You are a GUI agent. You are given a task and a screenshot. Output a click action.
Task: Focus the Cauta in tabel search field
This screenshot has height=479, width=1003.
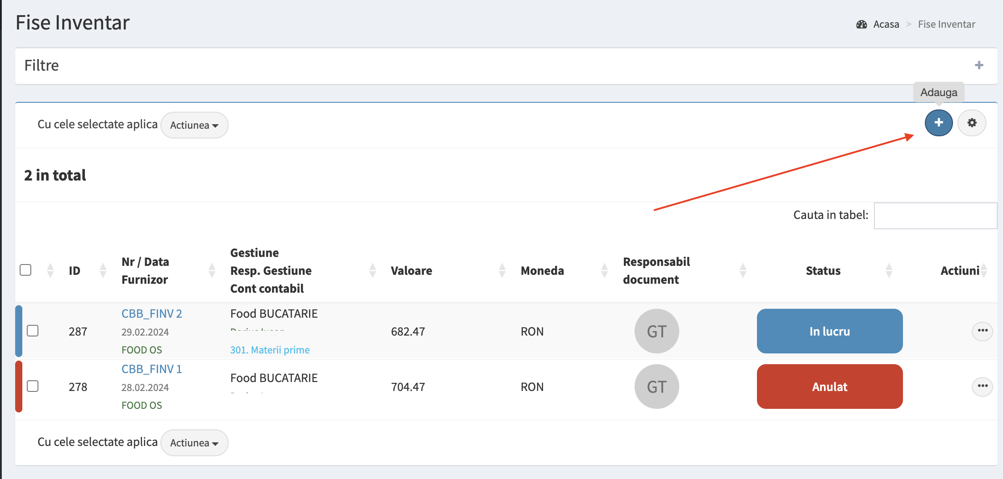[x=935, y=216]
